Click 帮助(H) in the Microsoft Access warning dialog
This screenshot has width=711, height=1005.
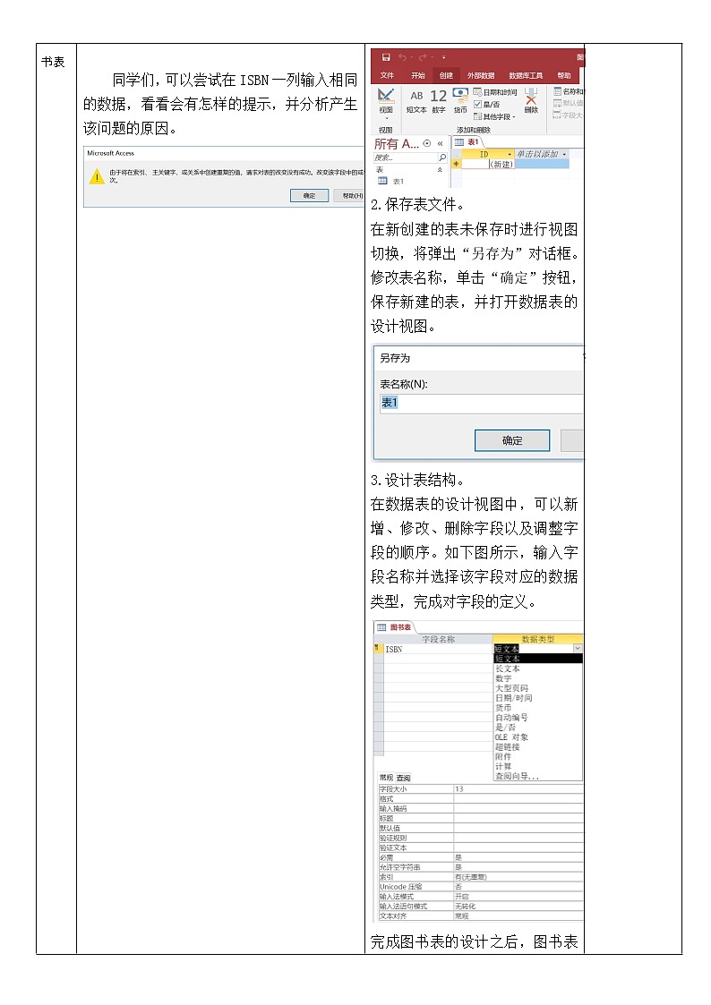click(350, 195)
